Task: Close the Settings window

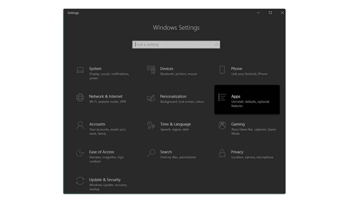Action: 282,13
